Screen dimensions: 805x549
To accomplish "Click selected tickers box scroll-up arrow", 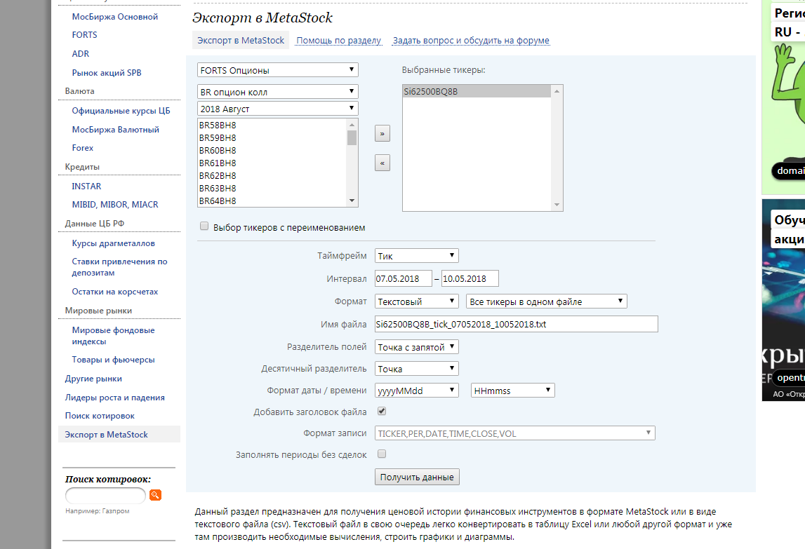I will 557,91.
